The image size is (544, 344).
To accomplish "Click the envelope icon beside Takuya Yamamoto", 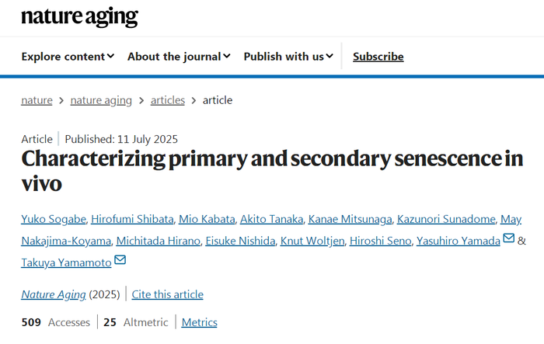I will 120,259.
